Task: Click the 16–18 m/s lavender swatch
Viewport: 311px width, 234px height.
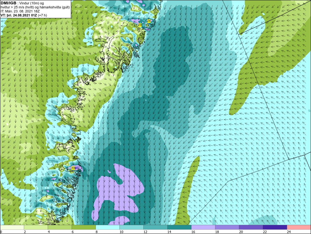Action: pos(203,227)
